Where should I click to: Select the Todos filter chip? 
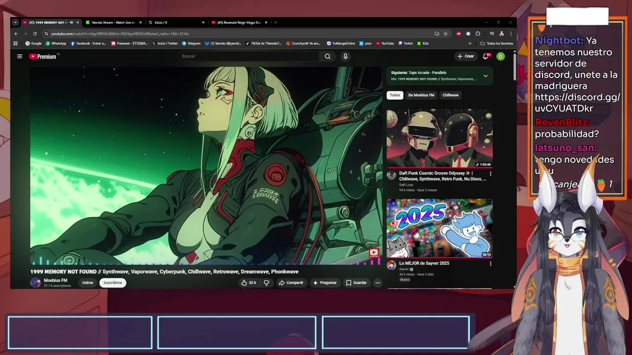pyautogui.click(x=395, y=95)
